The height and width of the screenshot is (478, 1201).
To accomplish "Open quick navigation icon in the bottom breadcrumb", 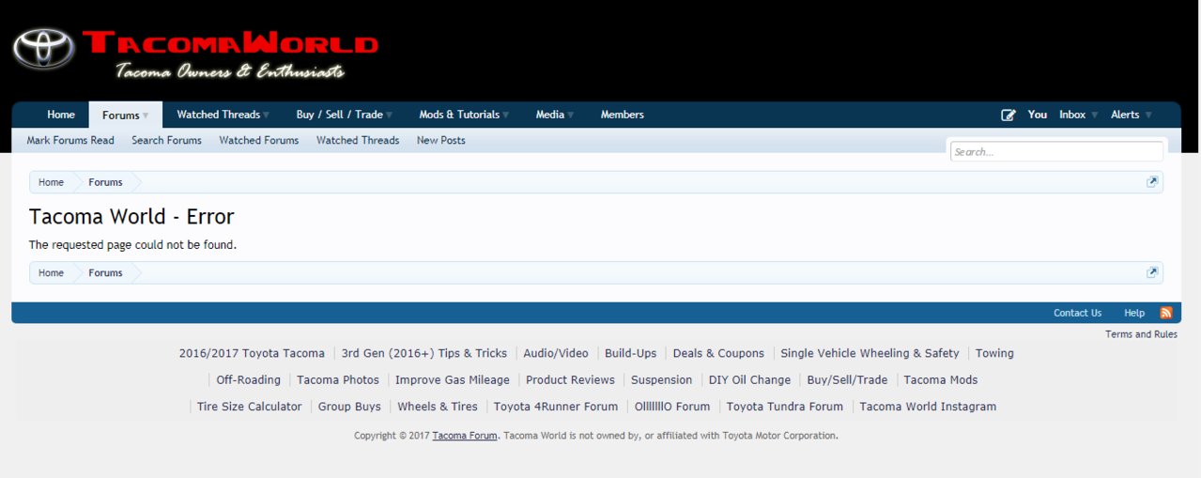I will (x=1152, y=272).
